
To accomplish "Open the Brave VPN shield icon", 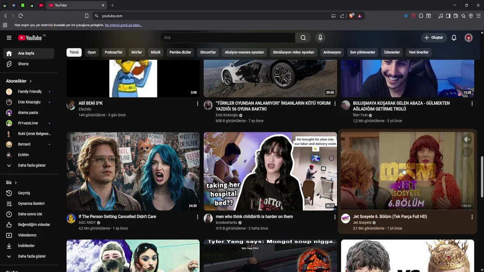I will pos(471,16).
